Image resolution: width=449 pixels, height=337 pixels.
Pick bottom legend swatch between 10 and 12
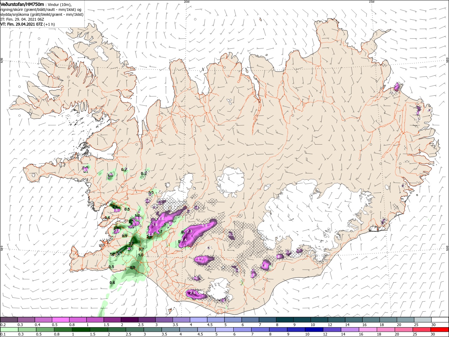point(315,330)
